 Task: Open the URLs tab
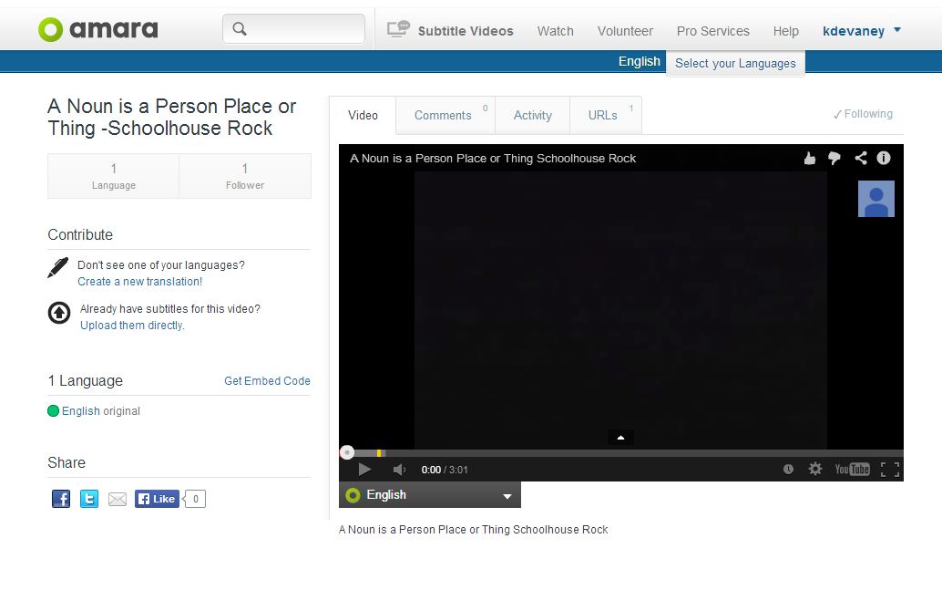pyautogui.click(x=606, y=115)
